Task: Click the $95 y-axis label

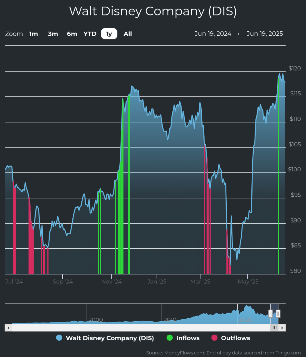Action: coord(296,195)
